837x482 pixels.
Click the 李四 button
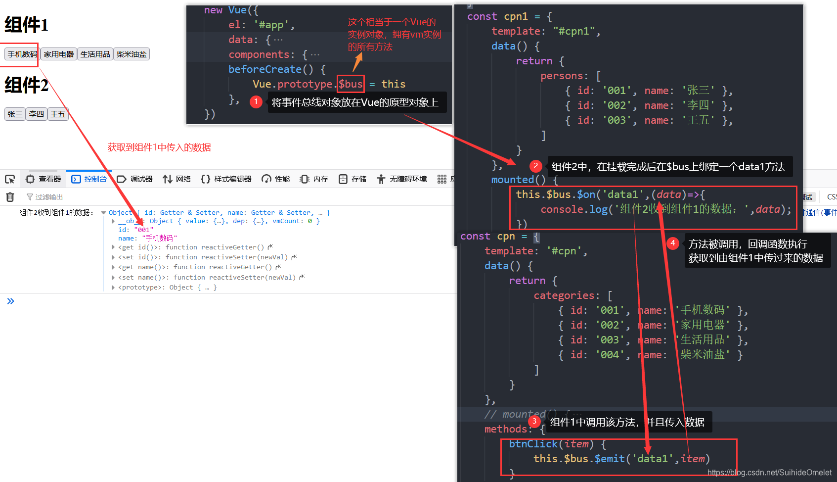36,114
